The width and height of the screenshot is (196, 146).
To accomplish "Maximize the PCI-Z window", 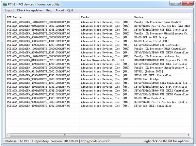I will tap(179, 4).
